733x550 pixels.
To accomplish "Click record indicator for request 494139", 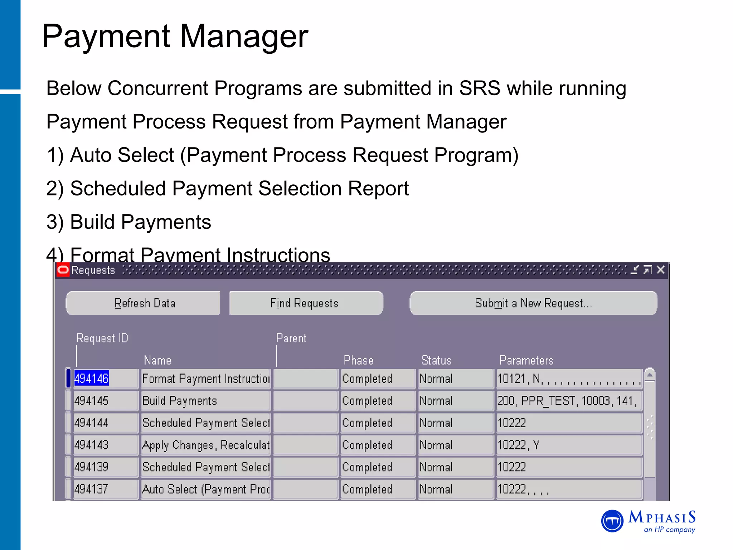I will pyautogui.click(x=68, y=467).
